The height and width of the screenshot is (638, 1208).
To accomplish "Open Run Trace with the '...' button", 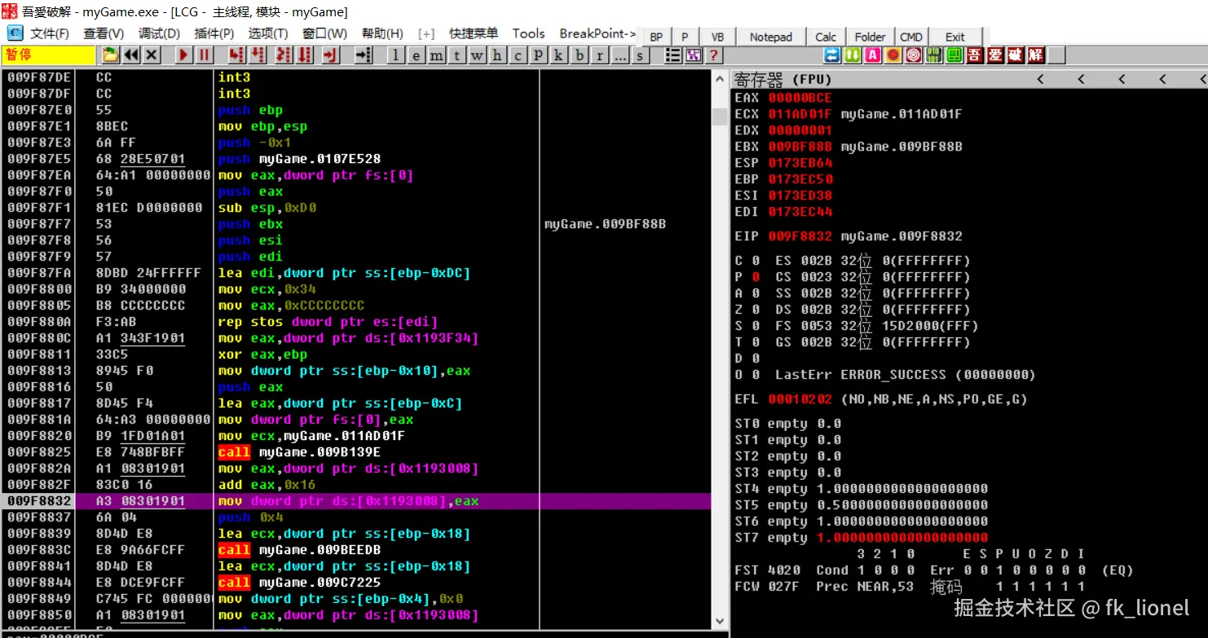I will coord(620,55).
